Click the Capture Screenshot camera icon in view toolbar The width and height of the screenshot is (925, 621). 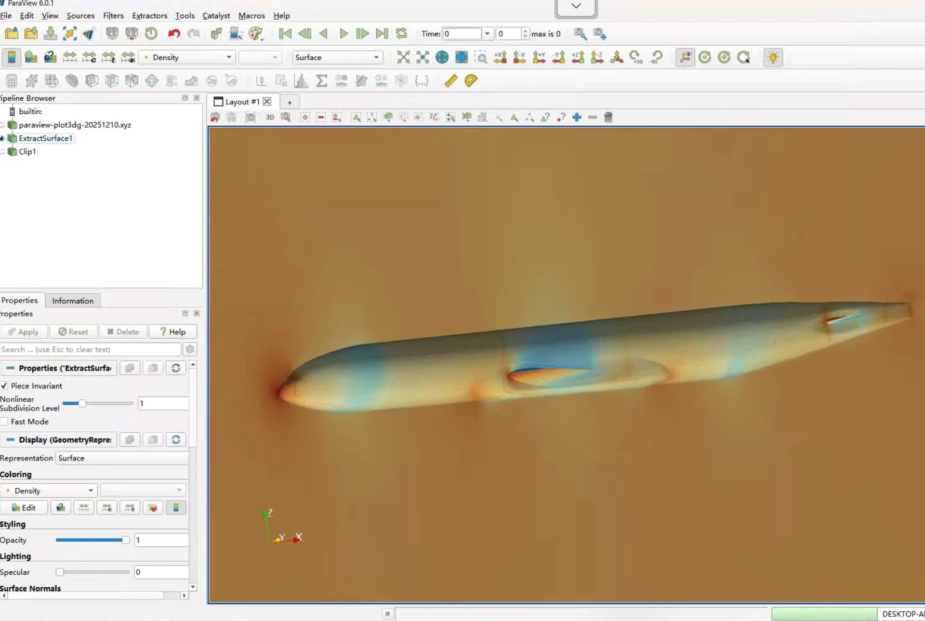pyautogui.click(x=251, y=117)
